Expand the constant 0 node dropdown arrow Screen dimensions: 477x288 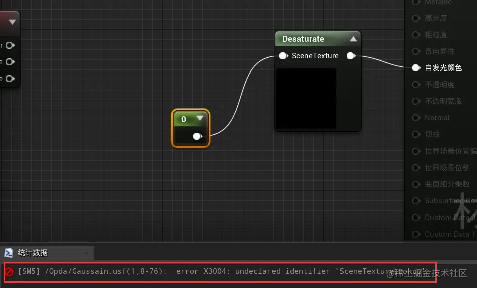200,118
